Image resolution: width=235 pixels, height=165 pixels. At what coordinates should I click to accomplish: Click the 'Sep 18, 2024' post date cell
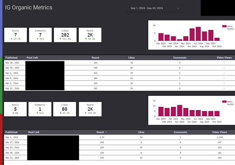click(x=12, y=63)
